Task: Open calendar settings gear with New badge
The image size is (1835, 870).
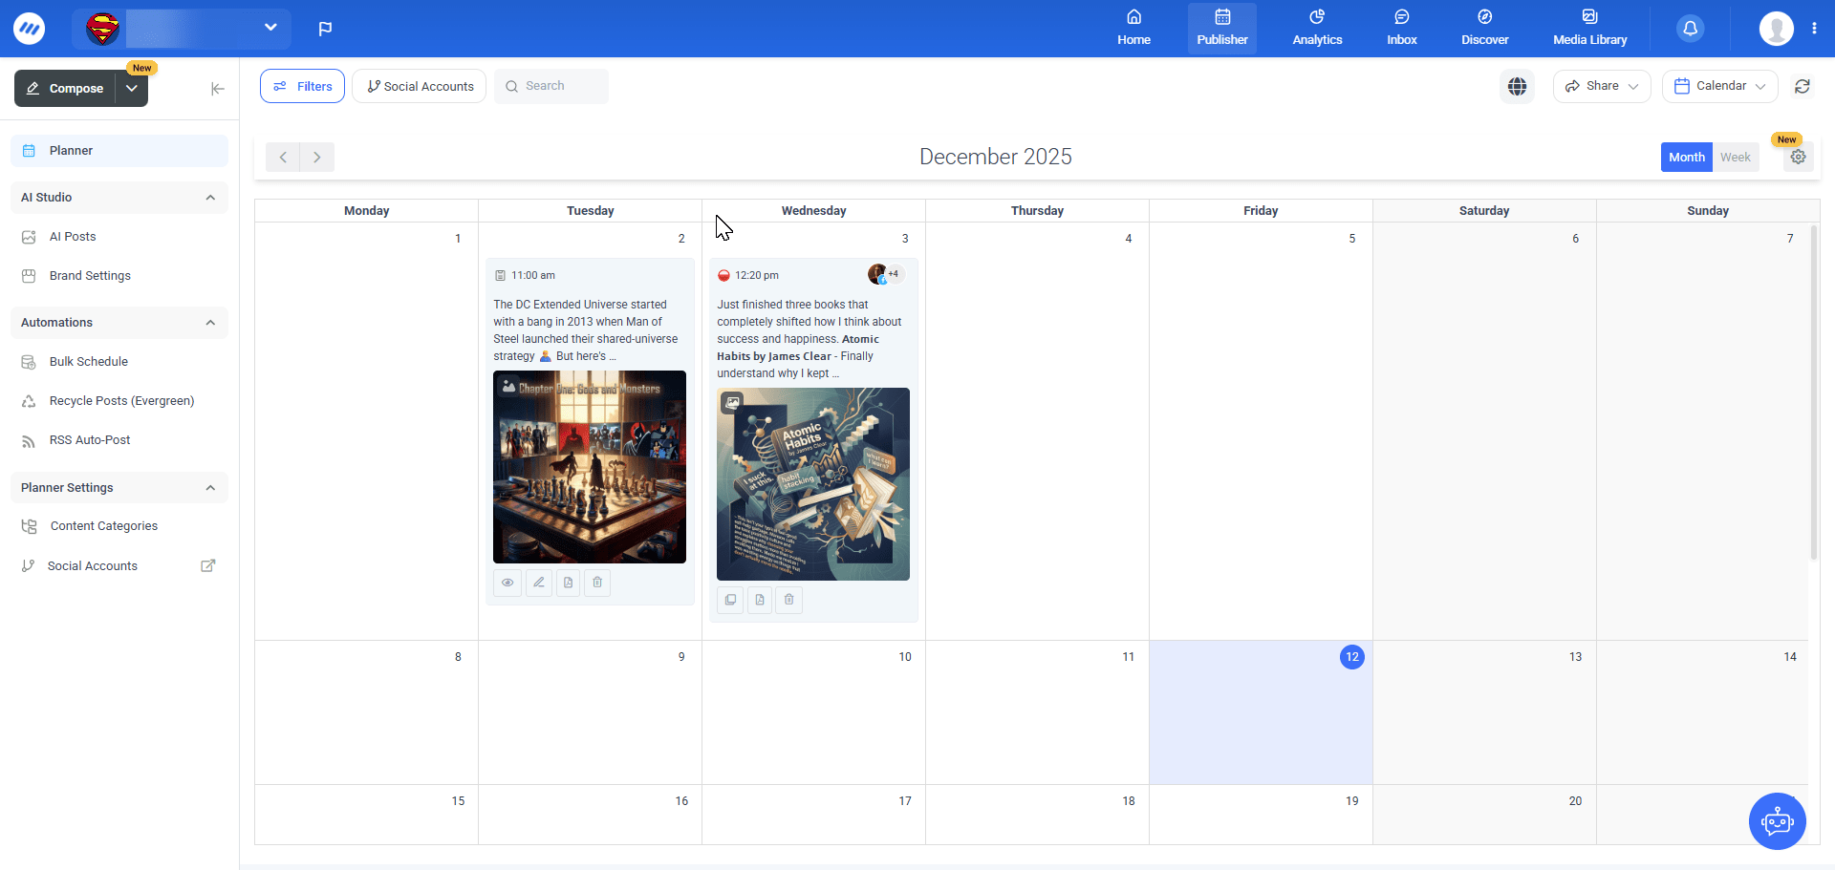Action: pos(1799,157)
